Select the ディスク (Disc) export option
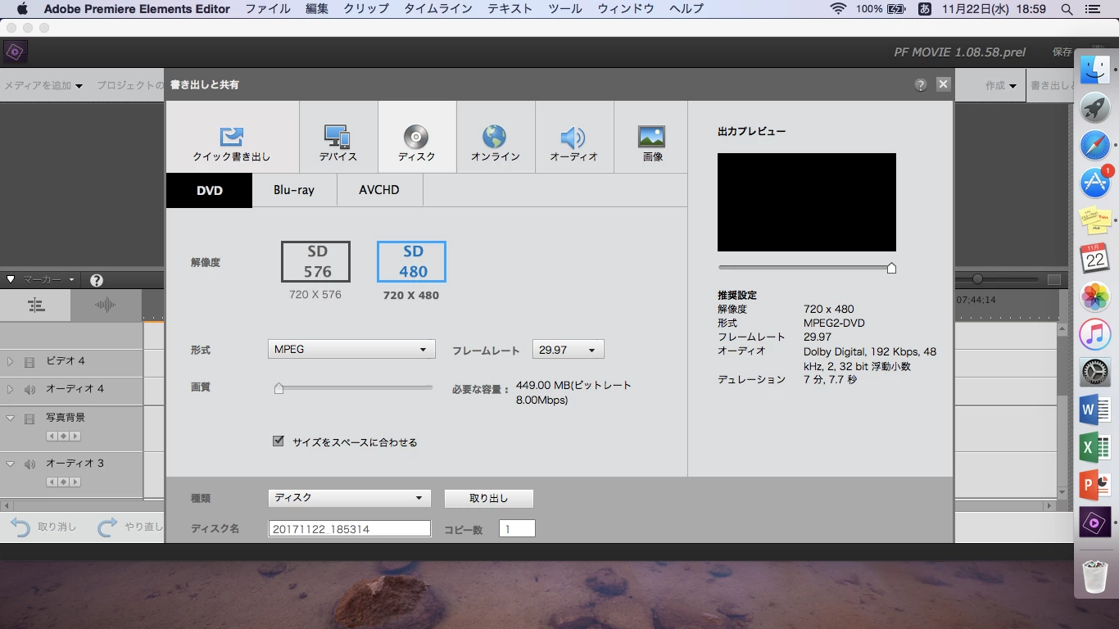The image size is (1119, 629). click(x=417, y=137)
